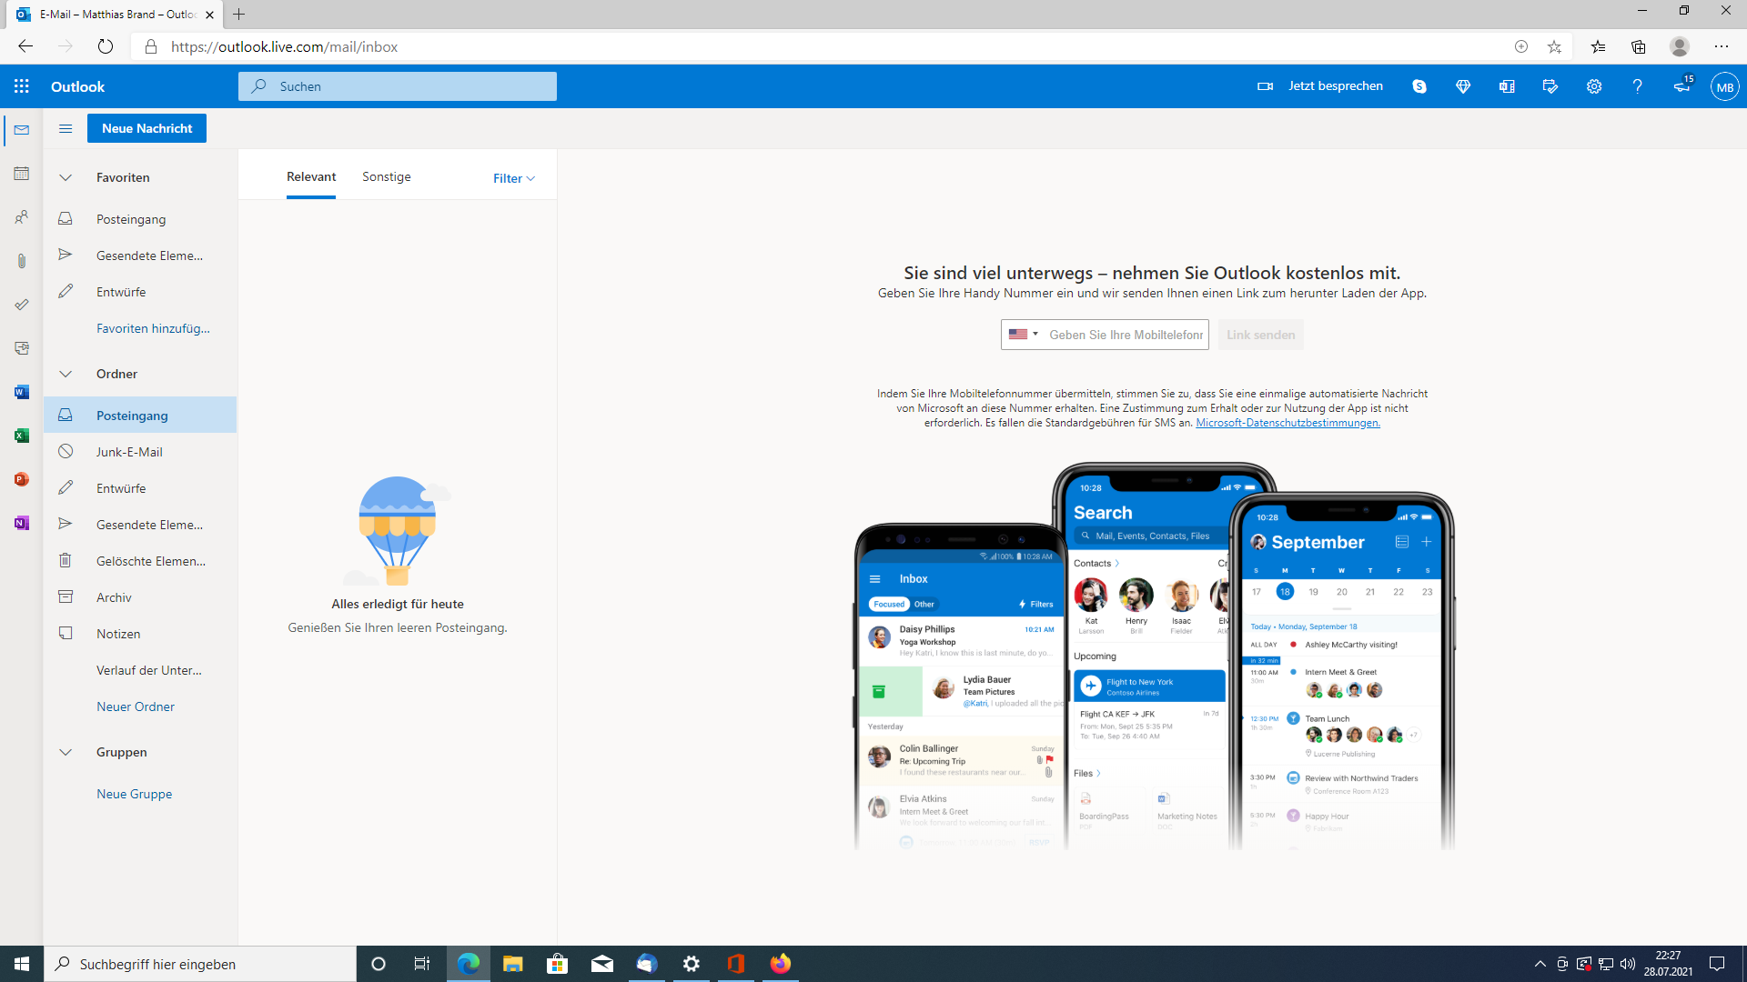Viewport: 1747px width, 982px height.
Task: Click the help question mark icon
Action: 1638,86
